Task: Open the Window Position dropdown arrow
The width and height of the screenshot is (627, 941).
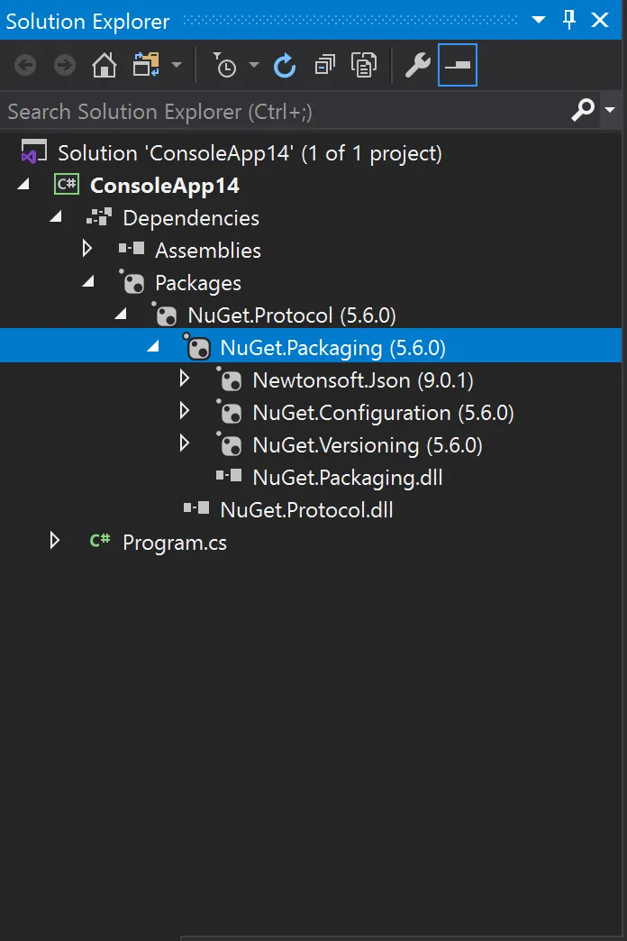Action: point(539,21)
